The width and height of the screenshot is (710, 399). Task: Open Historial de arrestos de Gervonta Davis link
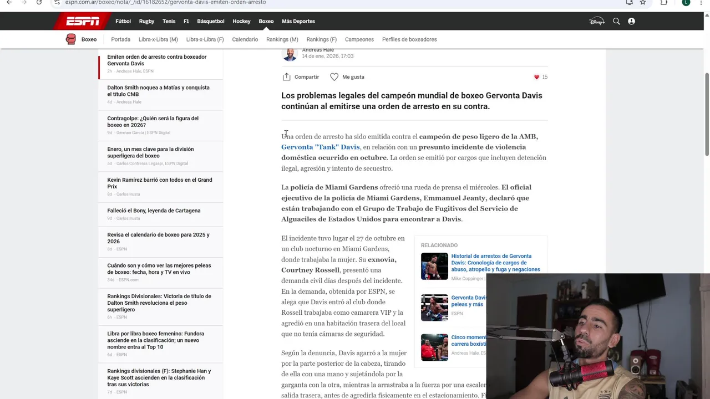(495, 263)
